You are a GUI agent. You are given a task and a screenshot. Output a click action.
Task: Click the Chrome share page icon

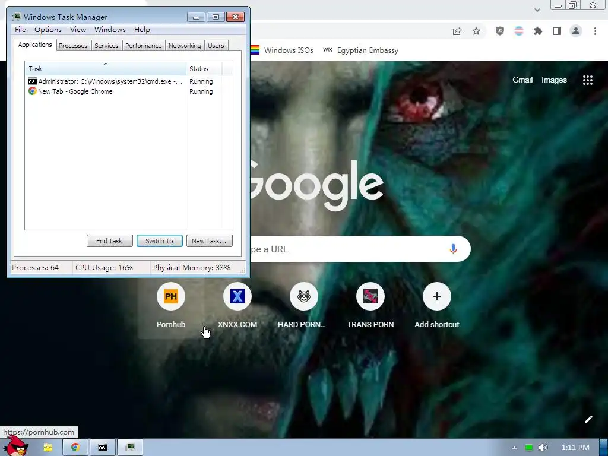point(458,31)
